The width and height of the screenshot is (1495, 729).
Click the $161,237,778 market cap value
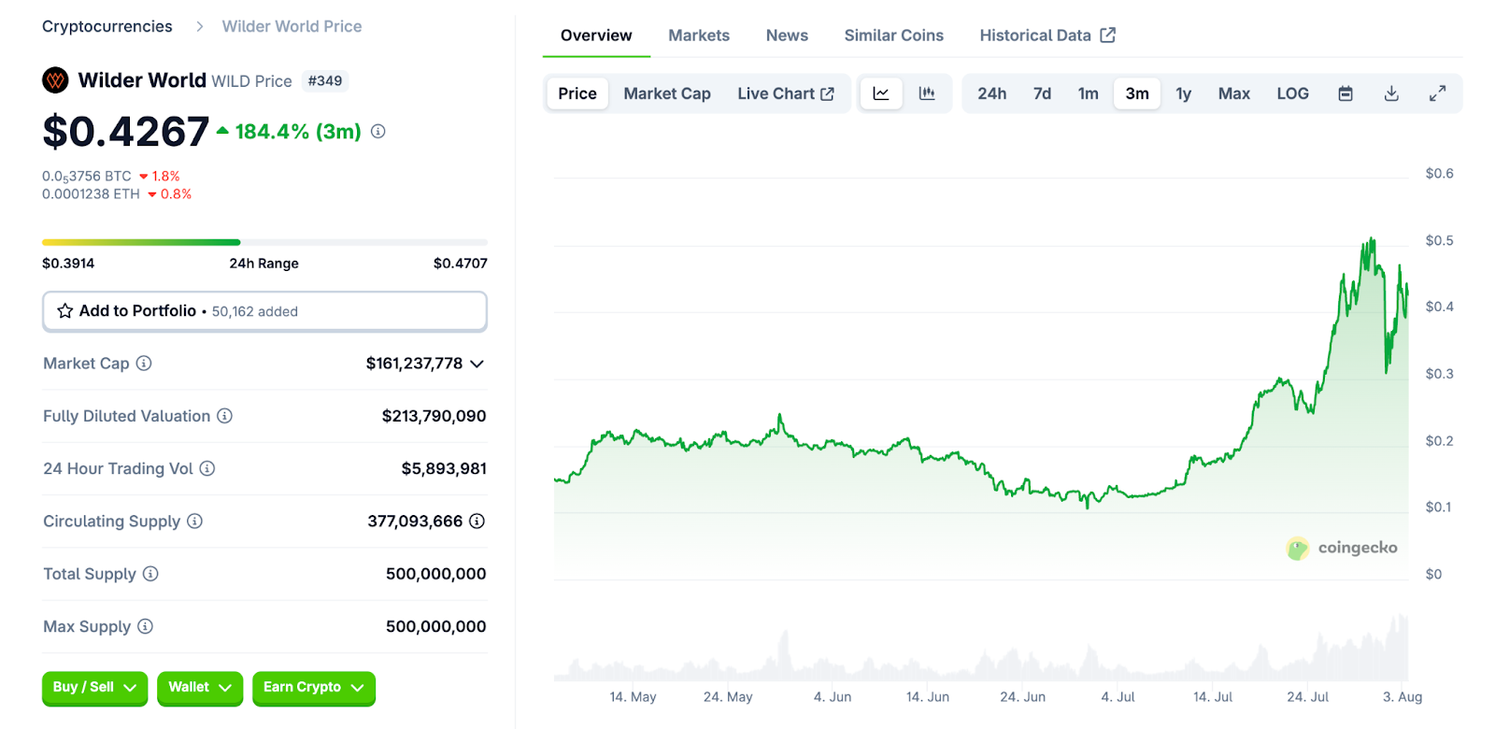414,364
